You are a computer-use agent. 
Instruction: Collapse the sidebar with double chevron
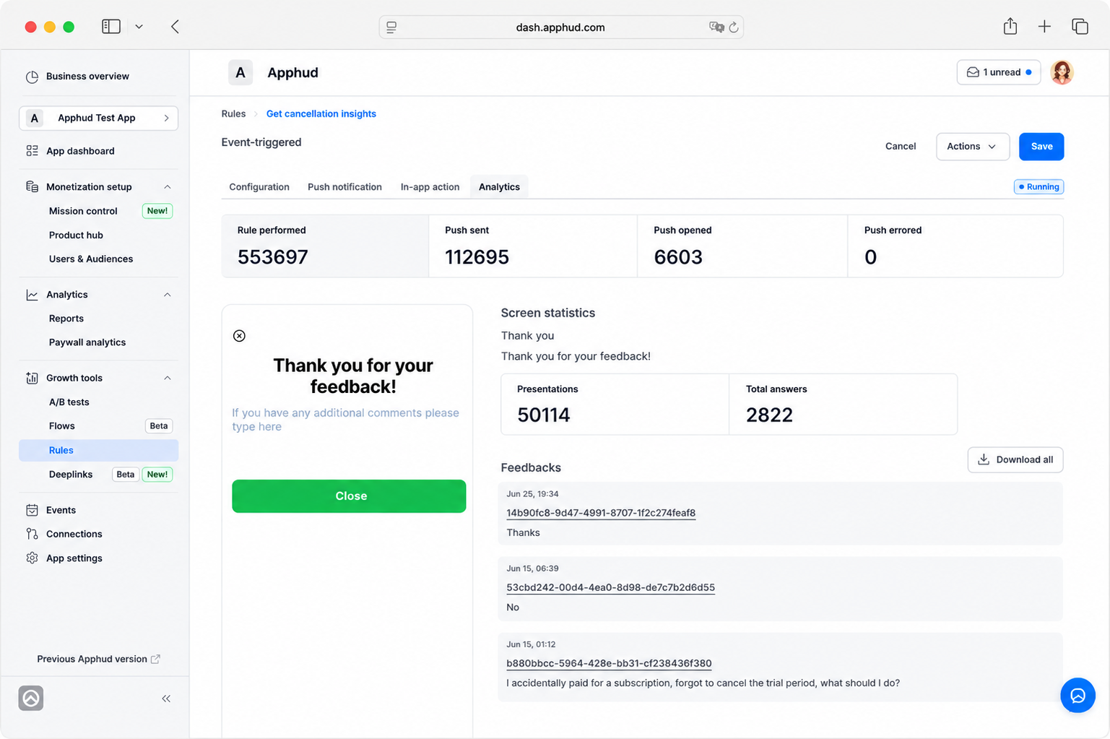tap(166, 699)
